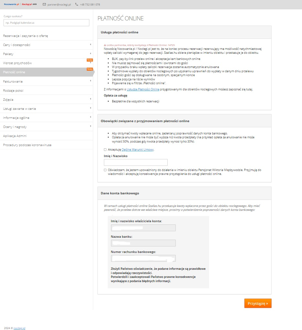Viewport: 302px width, 330px height.
Task: Expand the Zdjęcia submenu arrow
Action: (x=90, y=99)
